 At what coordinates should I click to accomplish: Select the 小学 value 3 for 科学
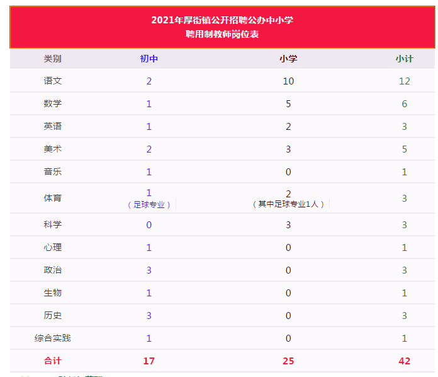pos(288,224)
